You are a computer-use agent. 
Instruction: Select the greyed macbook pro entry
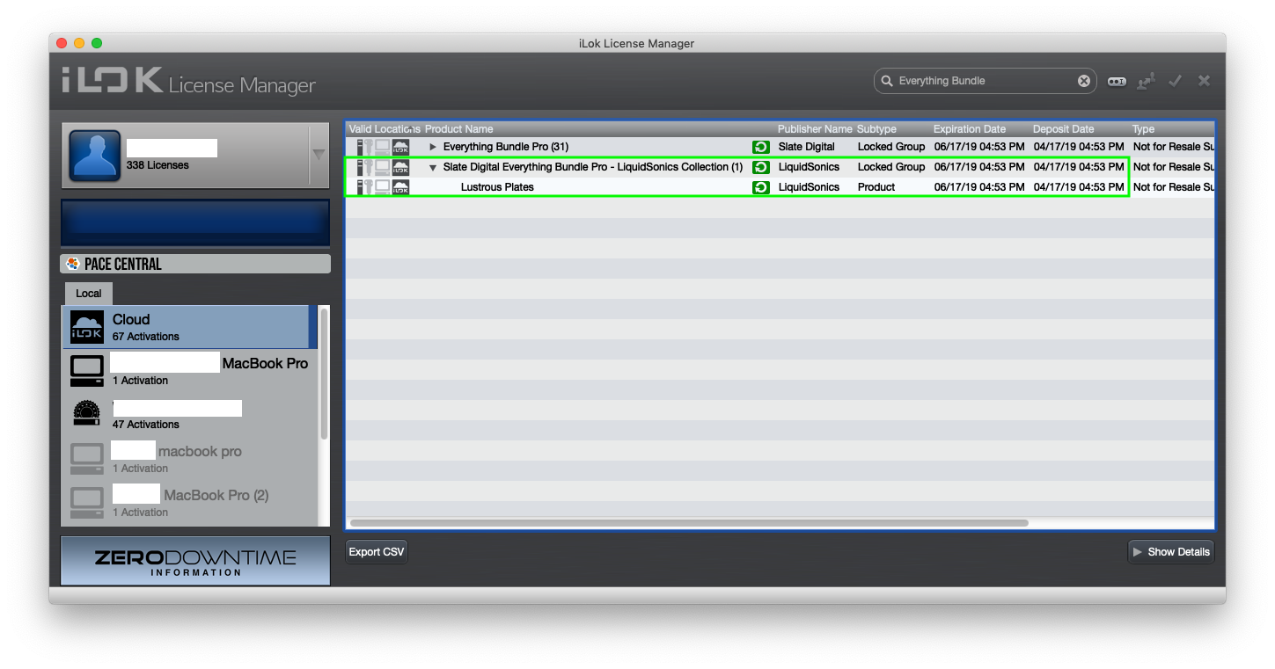[x=188, y=459]
